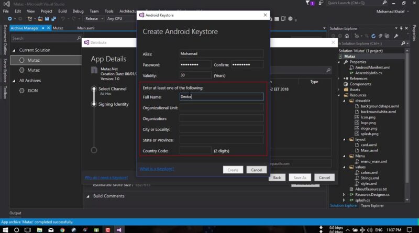Open the Release configuration dropdown
Viewport: 419px width, 233px height.
tap(94, 19)
